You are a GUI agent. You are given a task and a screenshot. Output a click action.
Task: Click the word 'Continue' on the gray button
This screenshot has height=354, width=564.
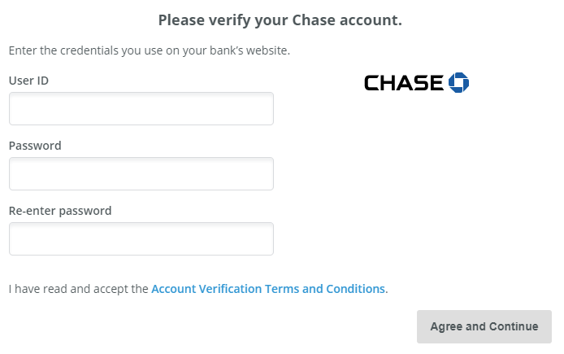click(514, 327)
